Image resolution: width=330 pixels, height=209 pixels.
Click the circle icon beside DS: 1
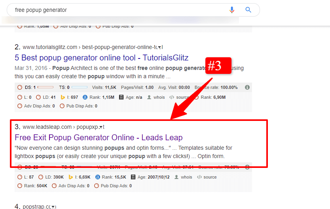coord(20,87)
